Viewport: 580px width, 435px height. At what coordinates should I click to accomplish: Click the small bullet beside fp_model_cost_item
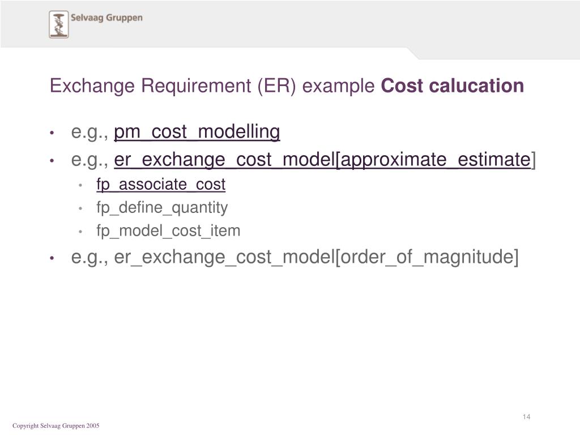click(80, 232)
